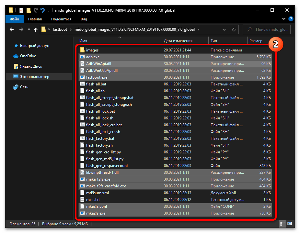Open Help with the question mark icon
Image resolution: width=300 pixels, height=233 pixels.
click(291, 19)
